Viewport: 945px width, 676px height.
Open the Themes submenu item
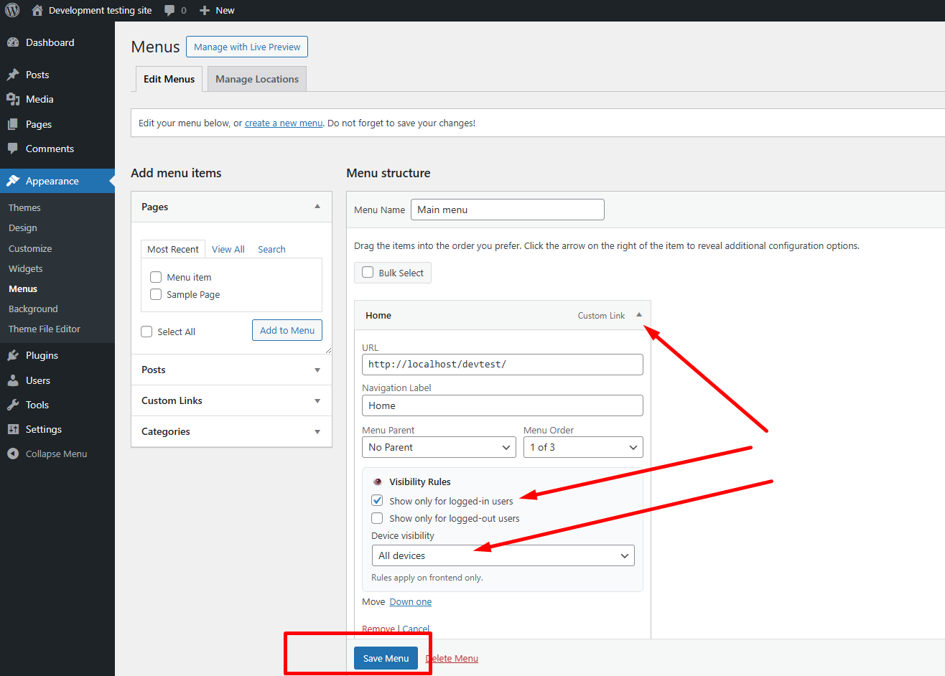24,207
